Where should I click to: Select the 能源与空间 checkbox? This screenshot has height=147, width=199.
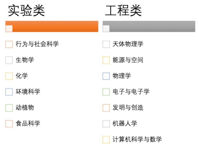(x=106, y=60)
